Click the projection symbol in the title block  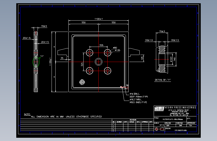159,129
